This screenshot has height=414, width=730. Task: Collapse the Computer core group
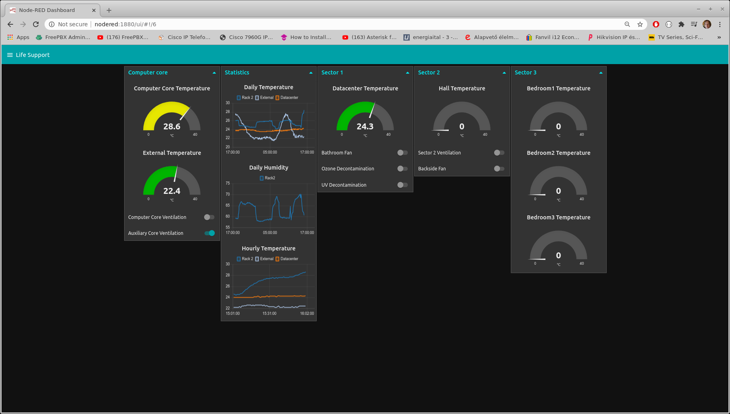pyautogui.click(x=214, y=73)
